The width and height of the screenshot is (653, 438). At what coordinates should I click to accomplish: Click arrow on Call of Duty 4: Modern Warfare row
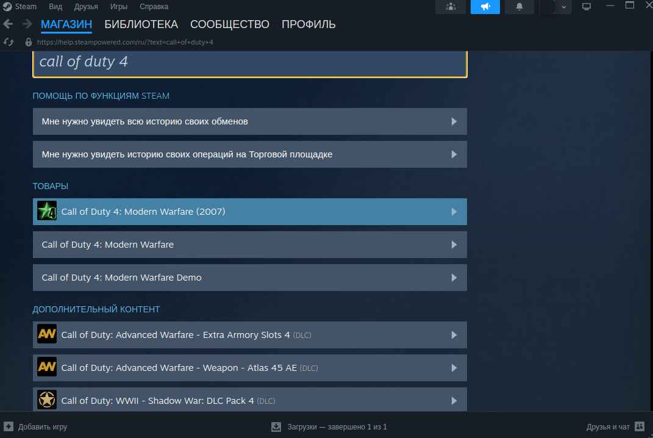coord(454,245)
